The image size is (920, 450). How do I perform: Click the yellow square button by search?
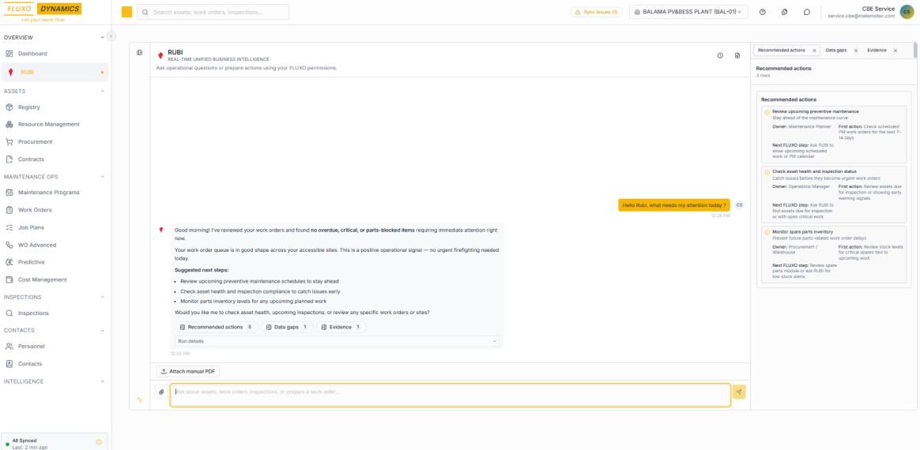click(126, 12)
